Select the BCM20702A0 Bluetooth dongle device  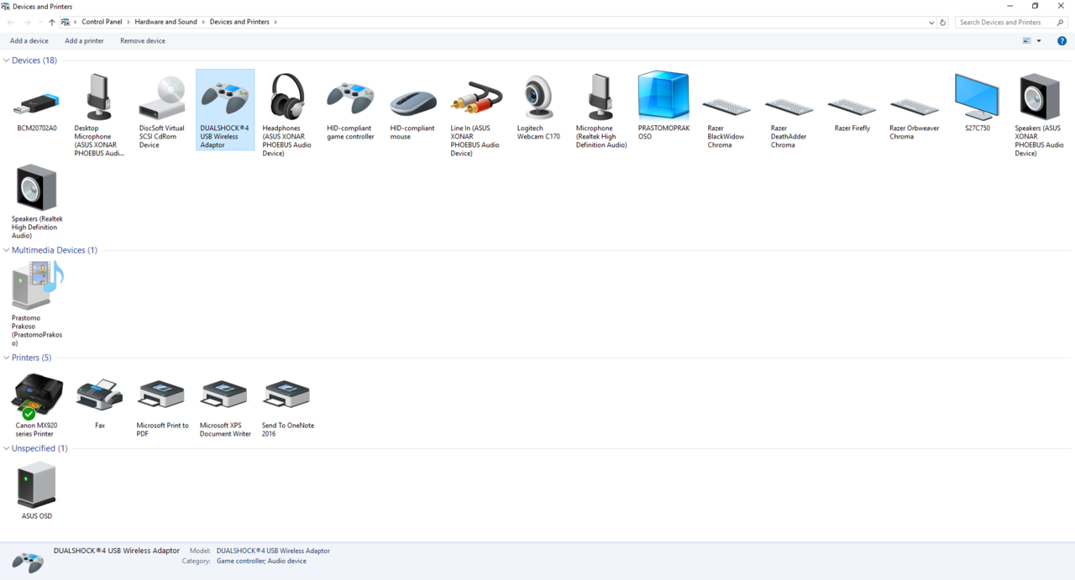pyautogui.click(x=37, y=105)
